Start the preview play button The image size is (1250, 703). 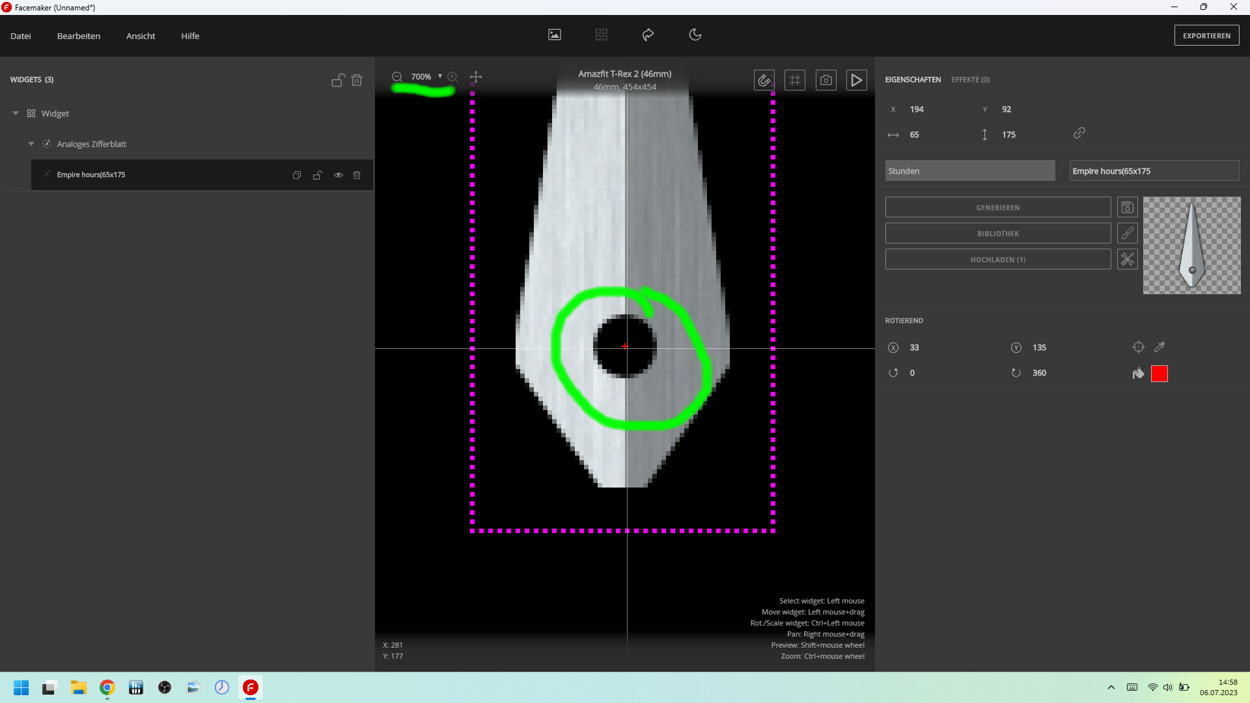[x=857, y=80]
